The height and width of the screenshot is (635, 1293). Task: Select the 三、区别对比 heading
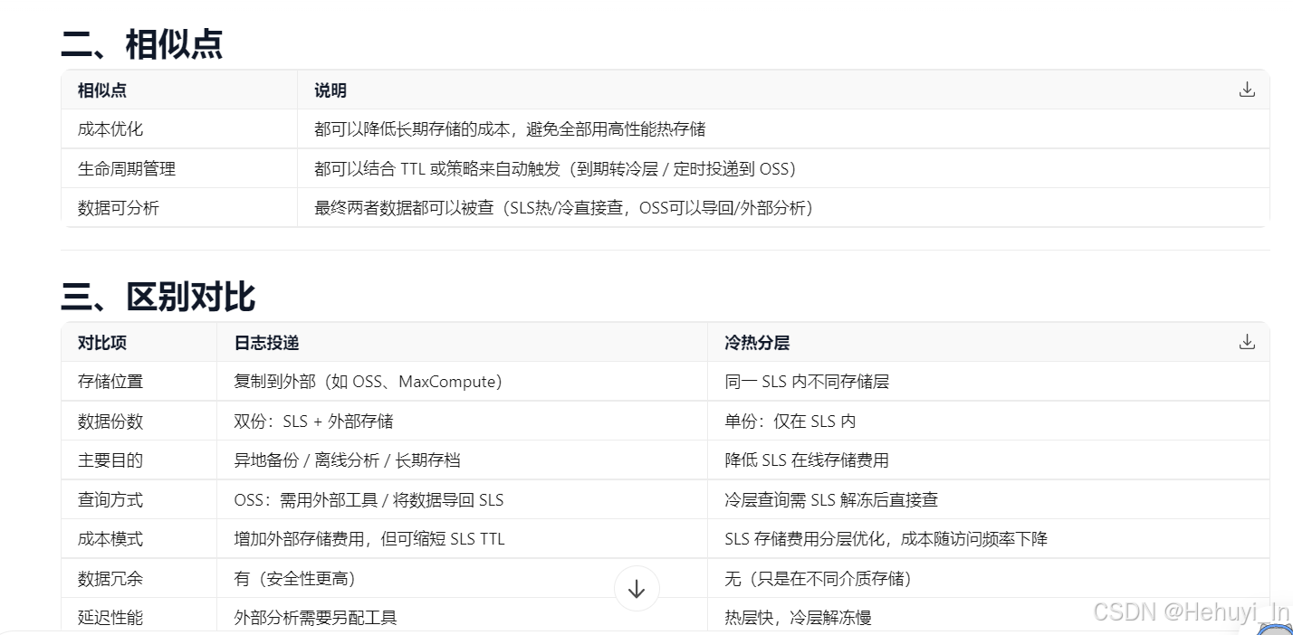158,297
